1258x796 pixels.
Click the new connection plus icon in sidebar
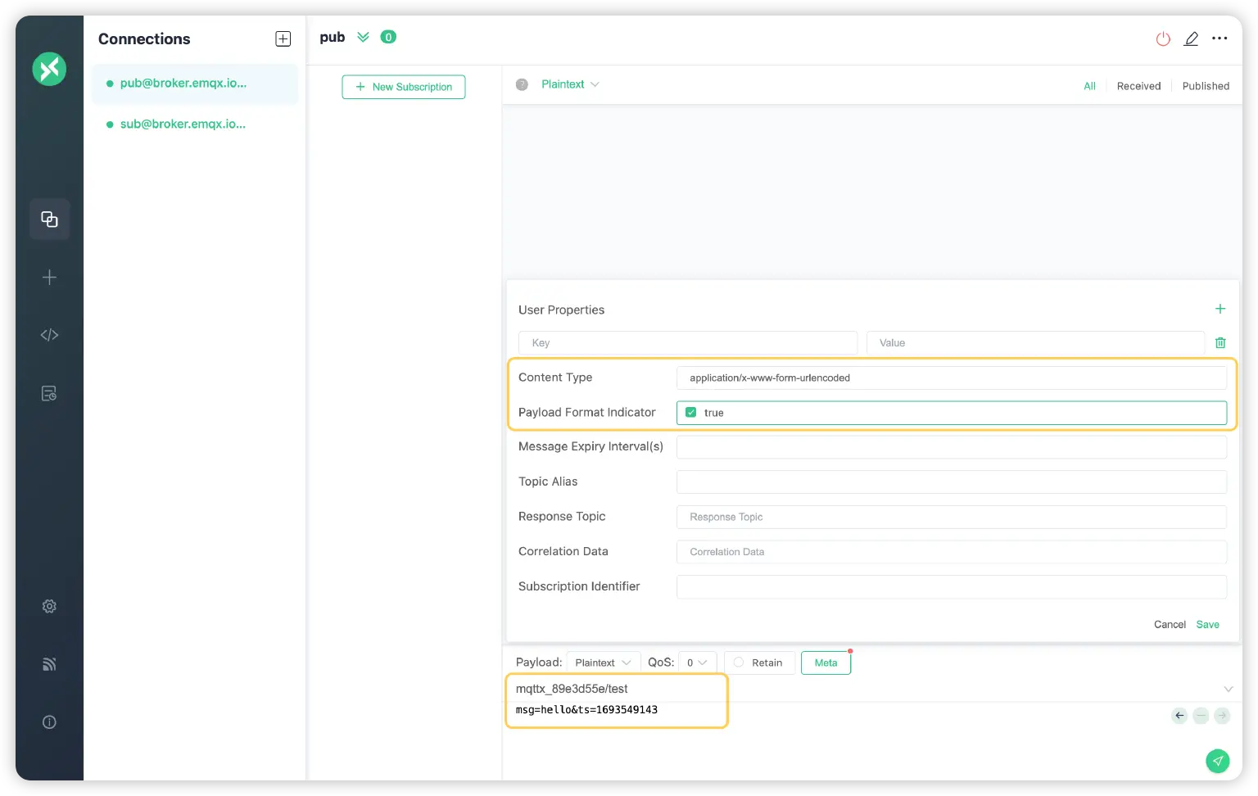[x=49, y=278]
